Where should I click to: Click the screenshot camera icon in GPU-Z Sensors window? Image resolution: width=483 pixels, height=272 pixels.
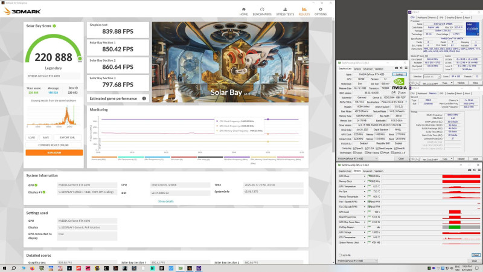470,170
